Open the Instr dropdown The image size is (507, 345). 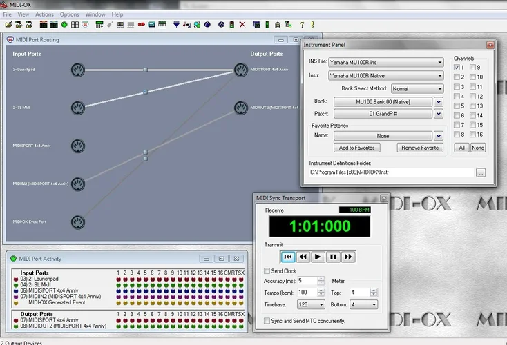pos(385,76)
